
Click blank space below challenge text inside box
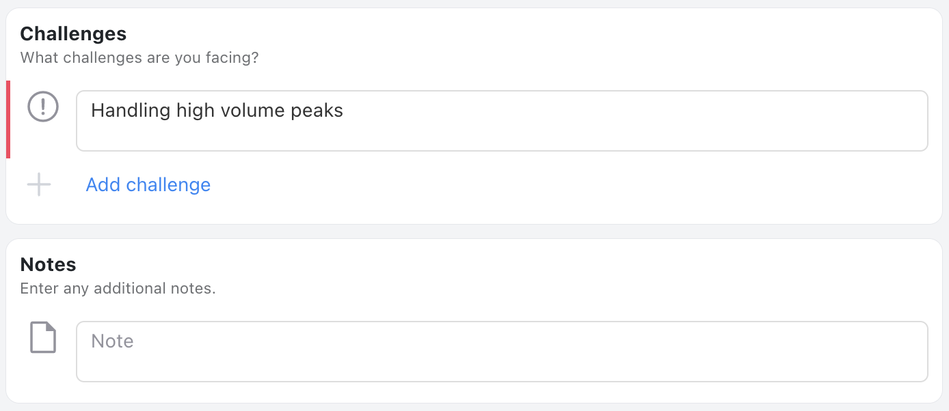click(x=502, y=137)
